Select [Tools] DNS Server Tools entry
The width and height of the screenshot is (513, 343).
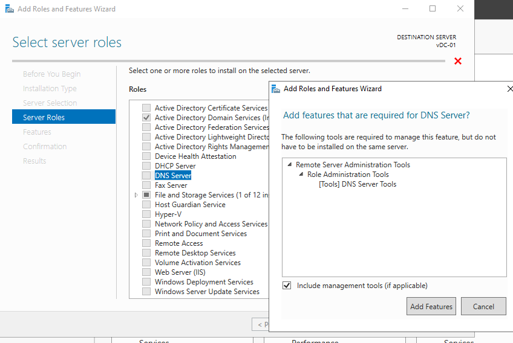point(358,184)
